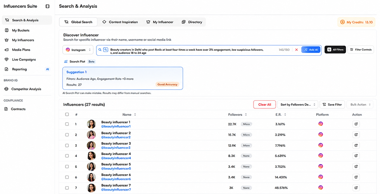Click the Micro tag for Beauty influencer 1
380x194 pixels.
pyautogui.click(x=246, y=124)
